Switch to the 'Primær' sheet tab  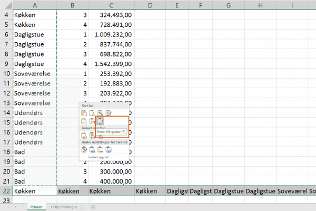pos(36,207)
